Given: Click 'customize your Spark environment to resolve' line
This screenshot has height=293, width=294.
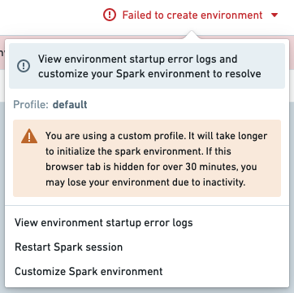Looking at the screenshot, I should tap(149, 74).
